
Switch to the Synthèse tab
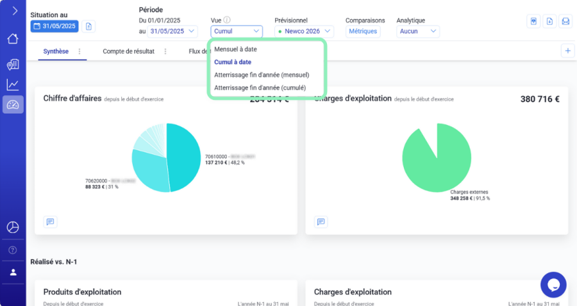tap(56, 51)
